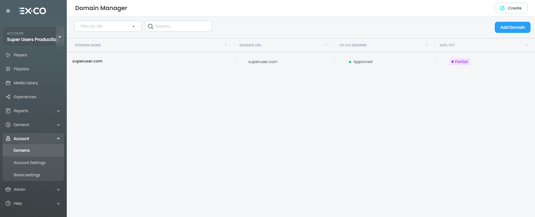
Task: Open Brand settings submenu item
Action: (33, 175)
